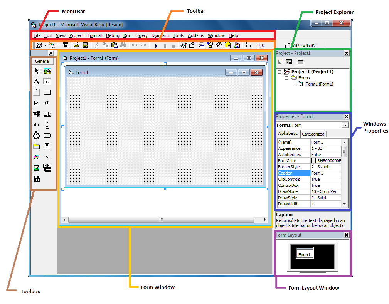Click the Visual Component Manager toolbar icon
This screenshot has height=304, width=389.
click(237, 45)
